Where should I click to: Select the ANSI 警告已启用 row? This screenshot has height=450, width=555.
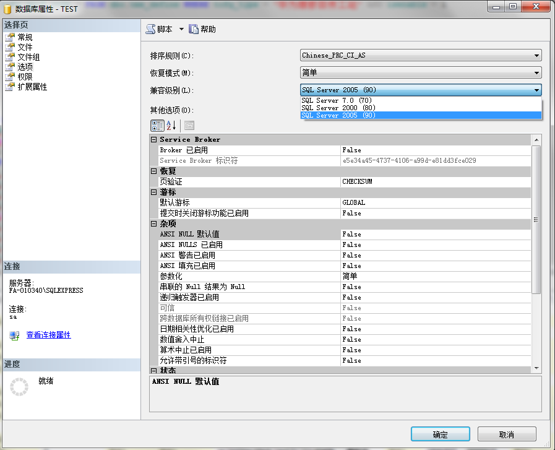pyautogui.click(x=345, y=255)
